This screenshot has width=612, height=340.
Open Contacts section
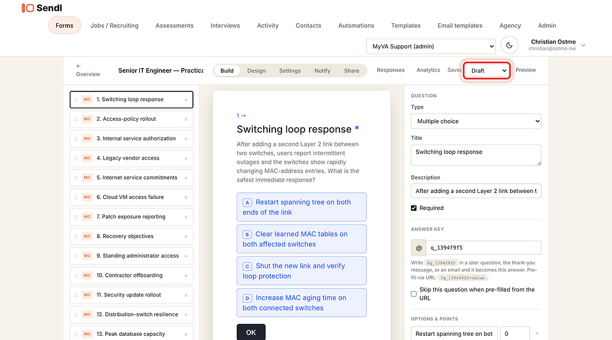(308, 25)
